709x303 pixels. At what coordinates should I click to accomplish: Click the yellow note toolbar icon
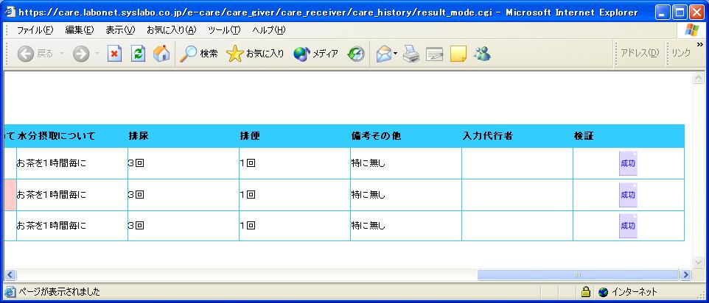pyautogui.click(x=458, y=54)
